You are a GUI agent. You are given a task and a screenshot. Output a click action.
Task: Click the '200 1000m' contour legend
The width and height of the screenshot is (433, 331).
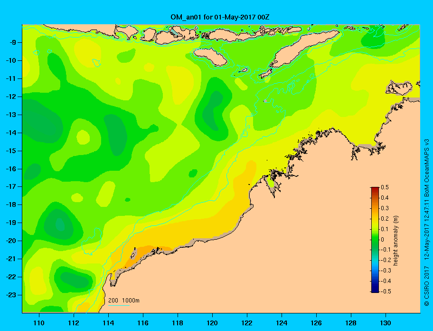pos(124,301)
